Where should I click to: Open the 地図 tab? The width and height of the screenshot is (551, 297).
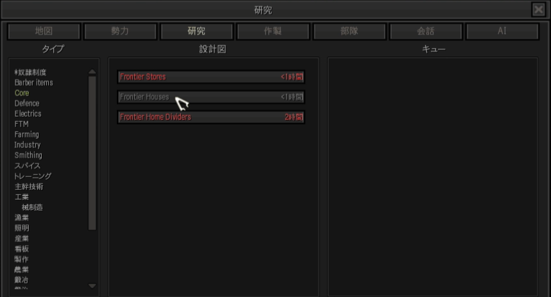click(x=44, y=31)
